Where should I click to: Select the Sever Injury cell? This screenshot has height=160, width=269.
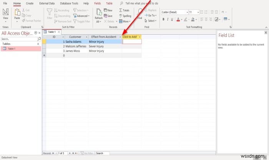point(105,46)
